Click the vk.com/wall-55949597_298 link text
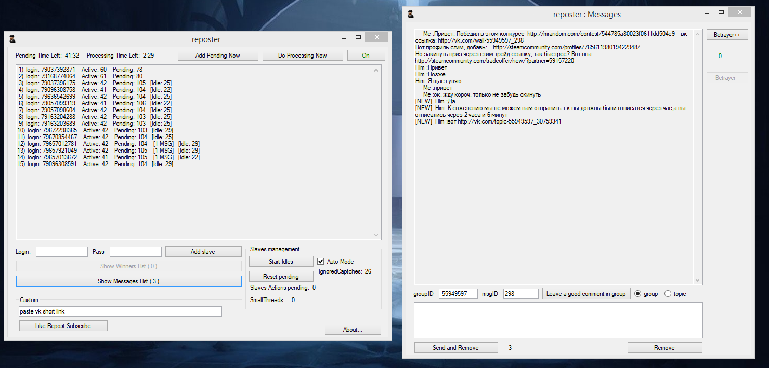Image resolution: width=769 pixels, height=368 pixels. click(480, 40)
